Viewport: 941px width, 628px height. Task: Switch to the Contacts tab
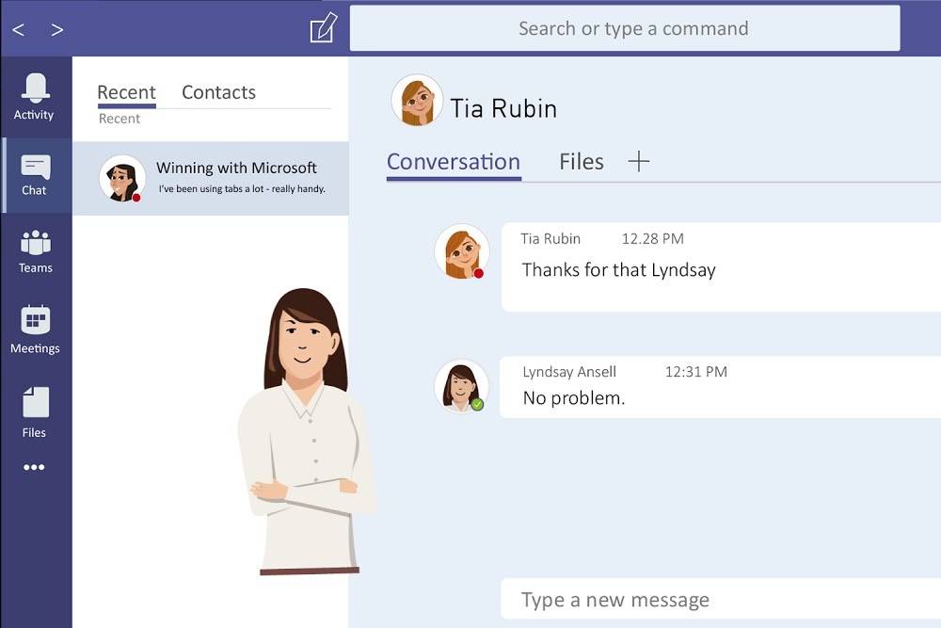[x=217, y=92]
